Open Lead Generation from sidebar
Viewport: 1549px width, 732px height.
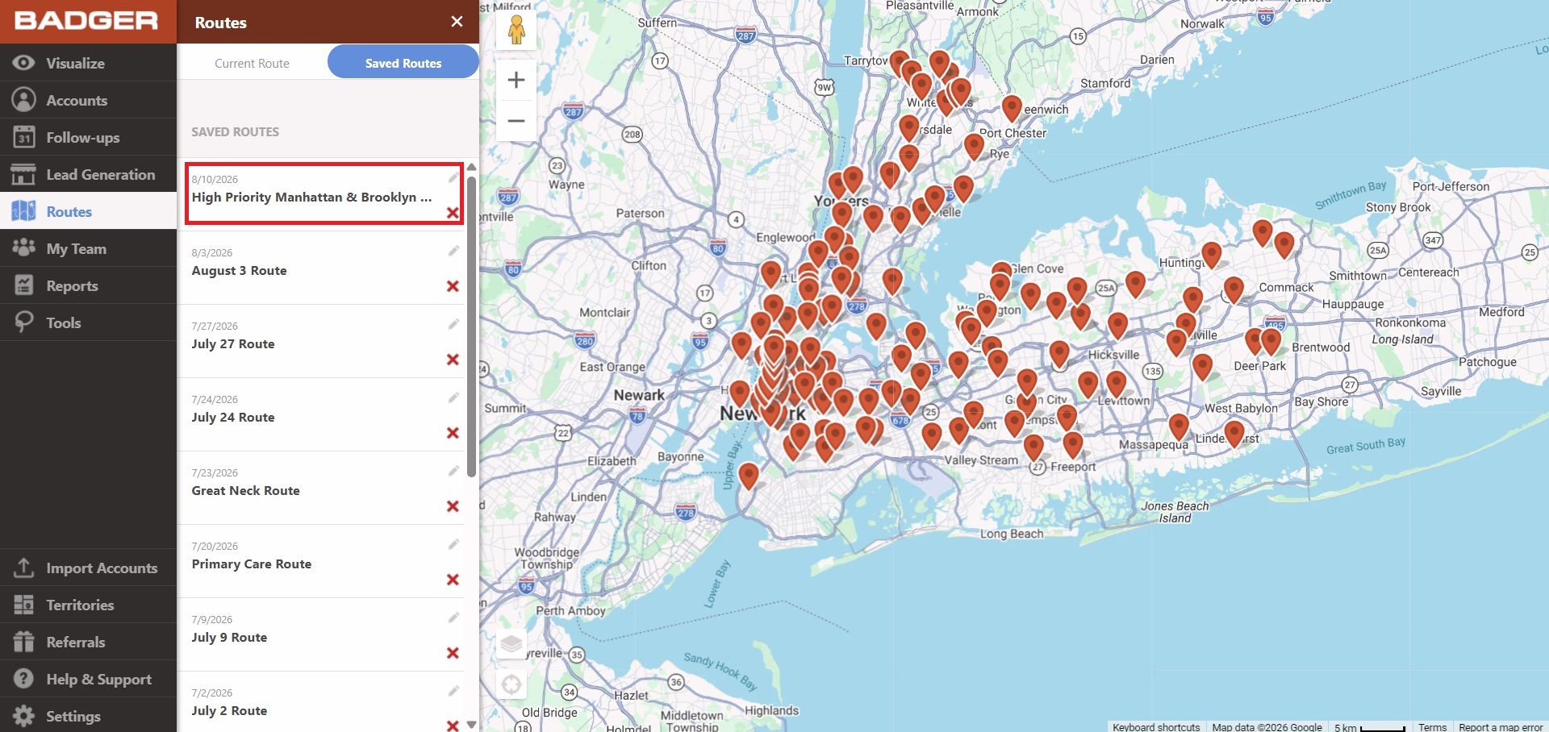[88, 174]
